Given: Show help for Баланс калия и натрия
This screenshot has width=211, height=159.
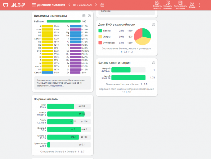Looking at the screenshot, I should (153, 63).
